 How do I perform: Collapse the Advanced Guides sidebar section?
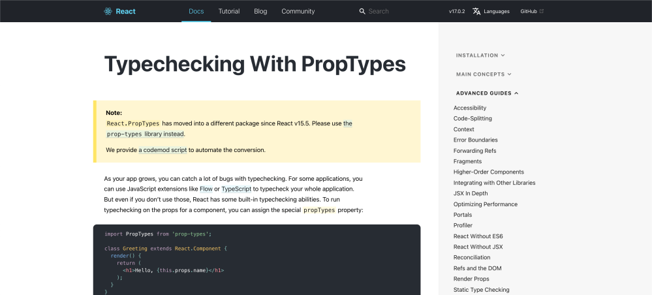pos(487,93)
